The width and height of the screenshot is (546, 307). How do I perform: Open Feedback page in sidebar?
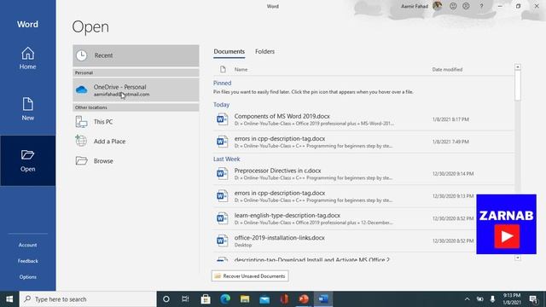coord(27,261)
